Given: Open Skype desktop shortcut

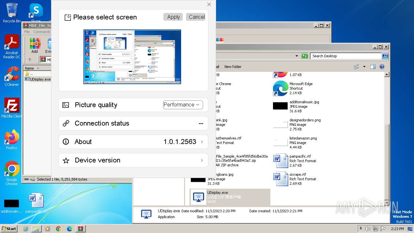Looking at the screenshot, I should [36, 13].
